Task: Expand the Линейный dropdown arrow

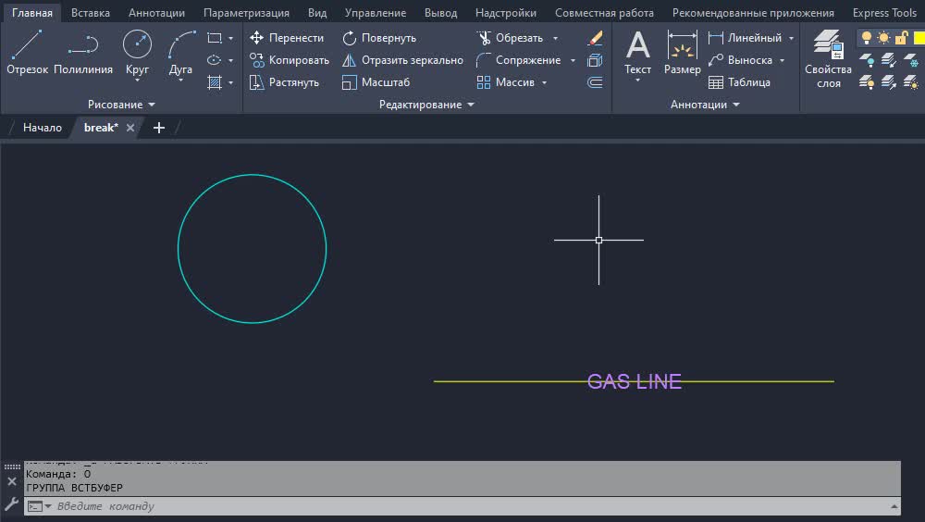Action: (791, 38)
